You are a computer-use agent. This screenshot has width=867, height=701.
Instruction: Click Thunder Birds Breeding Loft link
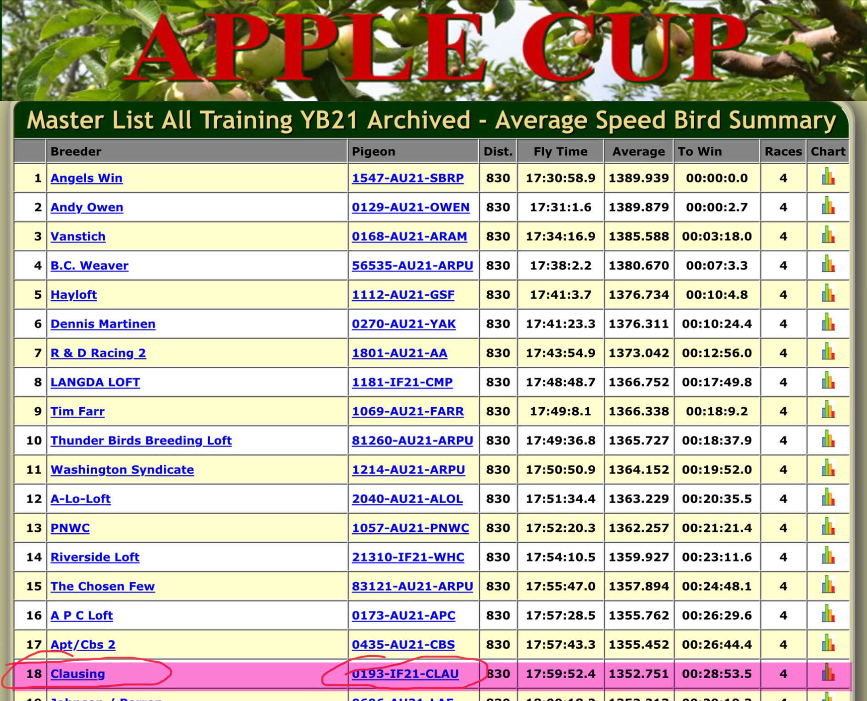(x=141, y=441)
